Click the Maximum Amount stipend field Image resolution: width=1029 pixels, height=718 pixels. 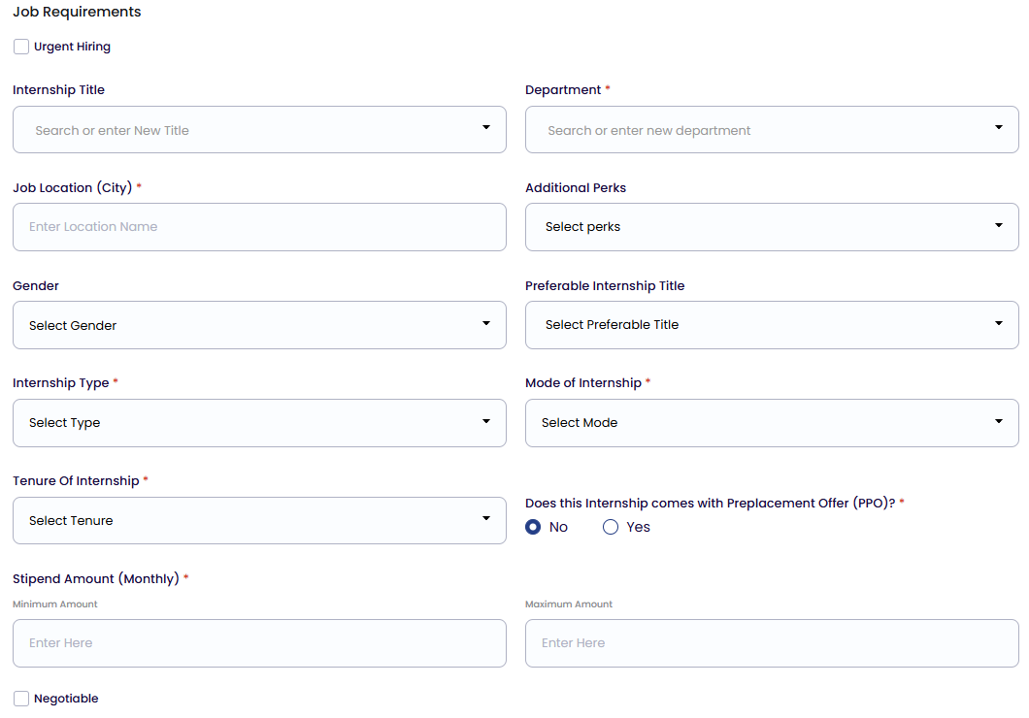[772, 643]
